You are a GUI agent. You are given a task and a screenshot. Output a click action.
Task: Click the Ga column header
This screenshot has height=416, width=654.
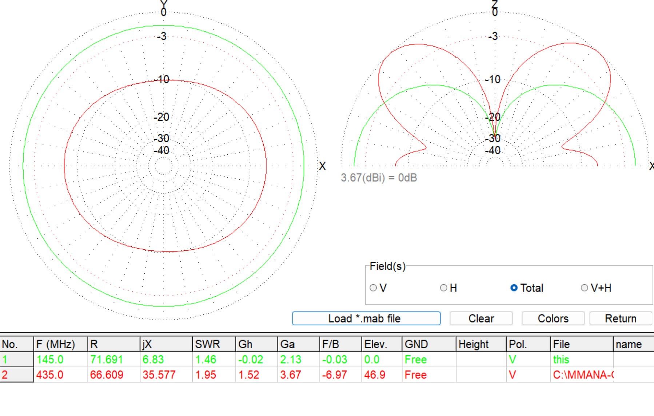[x=299, y=344]
